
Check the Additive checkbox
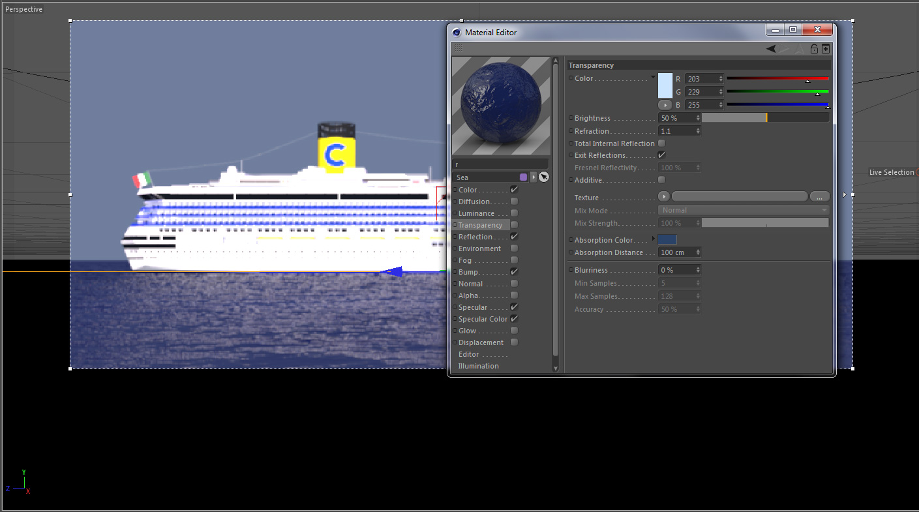(661, 180)
